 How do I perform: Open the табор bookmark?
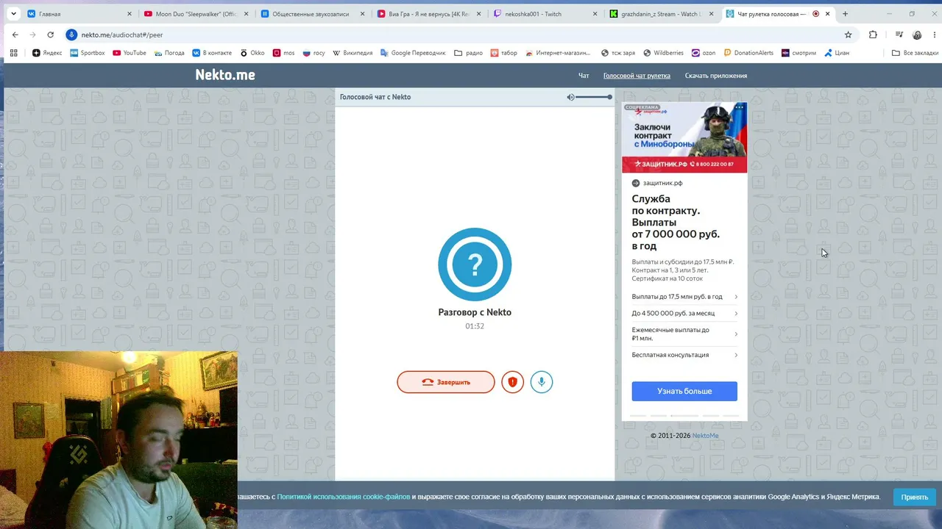point(503,53)
